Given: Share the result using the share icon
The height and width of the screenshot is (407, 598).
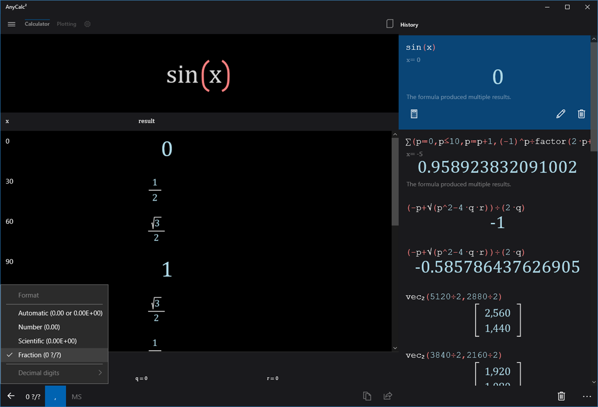Looking at the screenshot, I should point(388,396).
